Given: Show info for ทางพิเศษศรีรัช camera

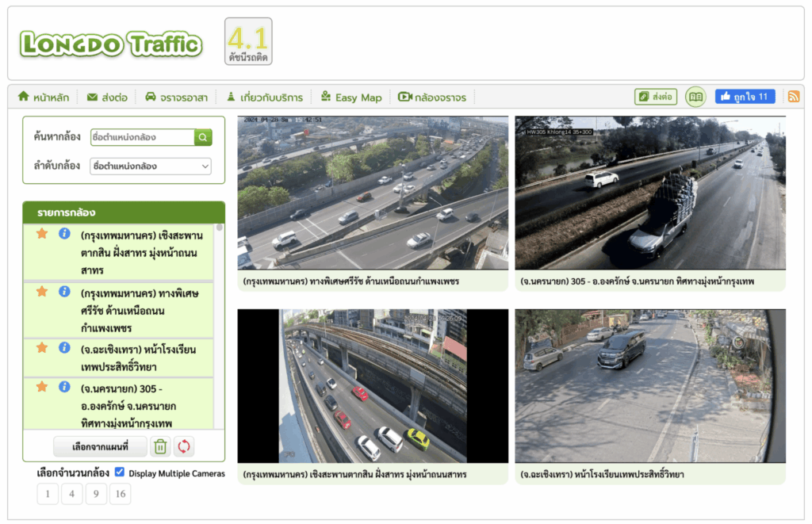Looking at the screenshot, I should [64, 292].
